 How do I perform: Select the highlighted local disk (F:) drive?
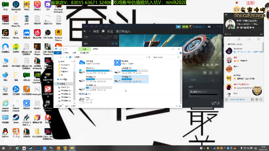(x=131, y=79)
